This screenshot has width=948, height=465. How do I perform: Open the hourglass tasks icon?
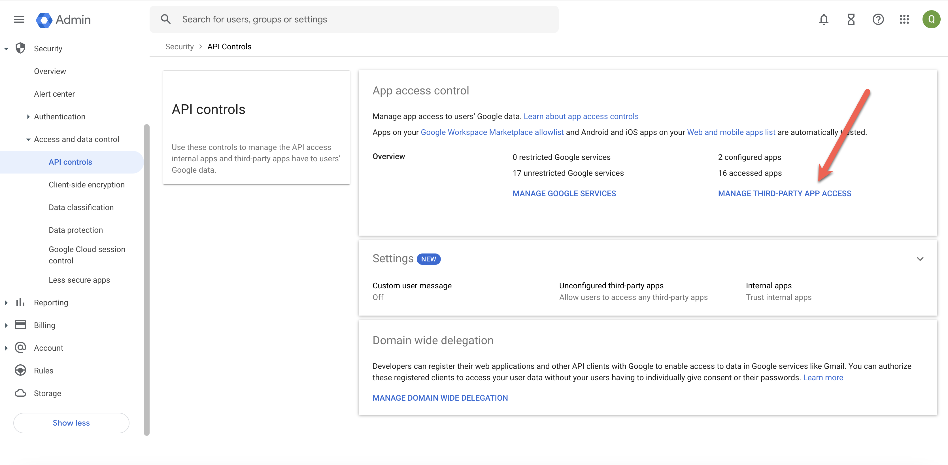pyautogui.click(x=851, y=19)
